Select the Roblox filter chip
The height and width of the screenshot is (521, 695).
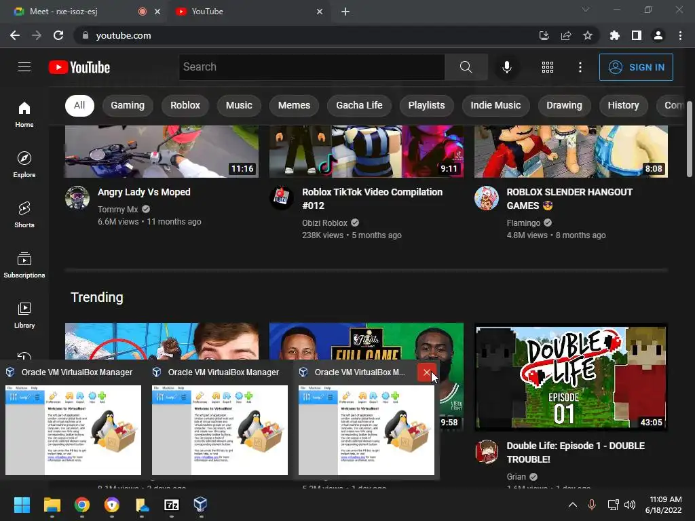point(185,105)
